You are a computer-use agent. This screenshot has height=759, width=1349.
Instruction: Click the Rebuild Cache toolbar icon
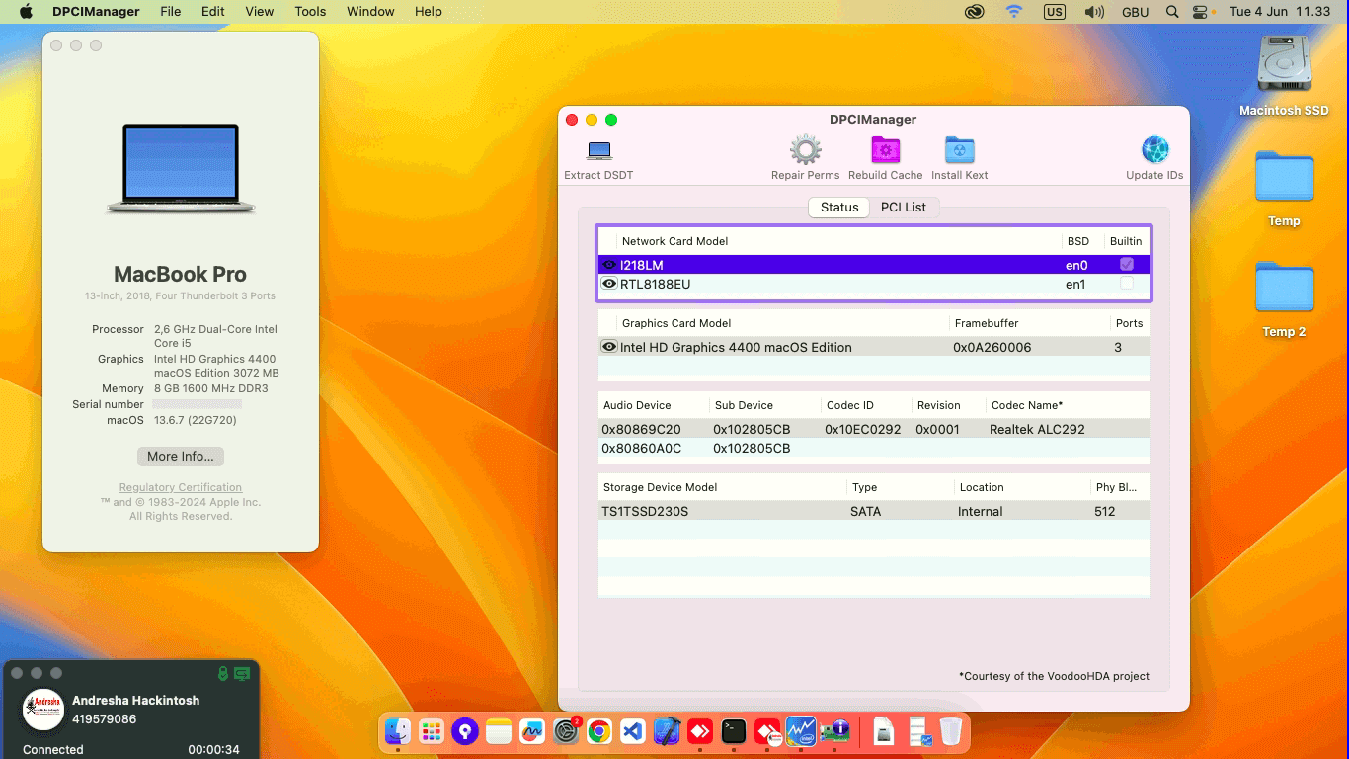[x=885, y=150]
